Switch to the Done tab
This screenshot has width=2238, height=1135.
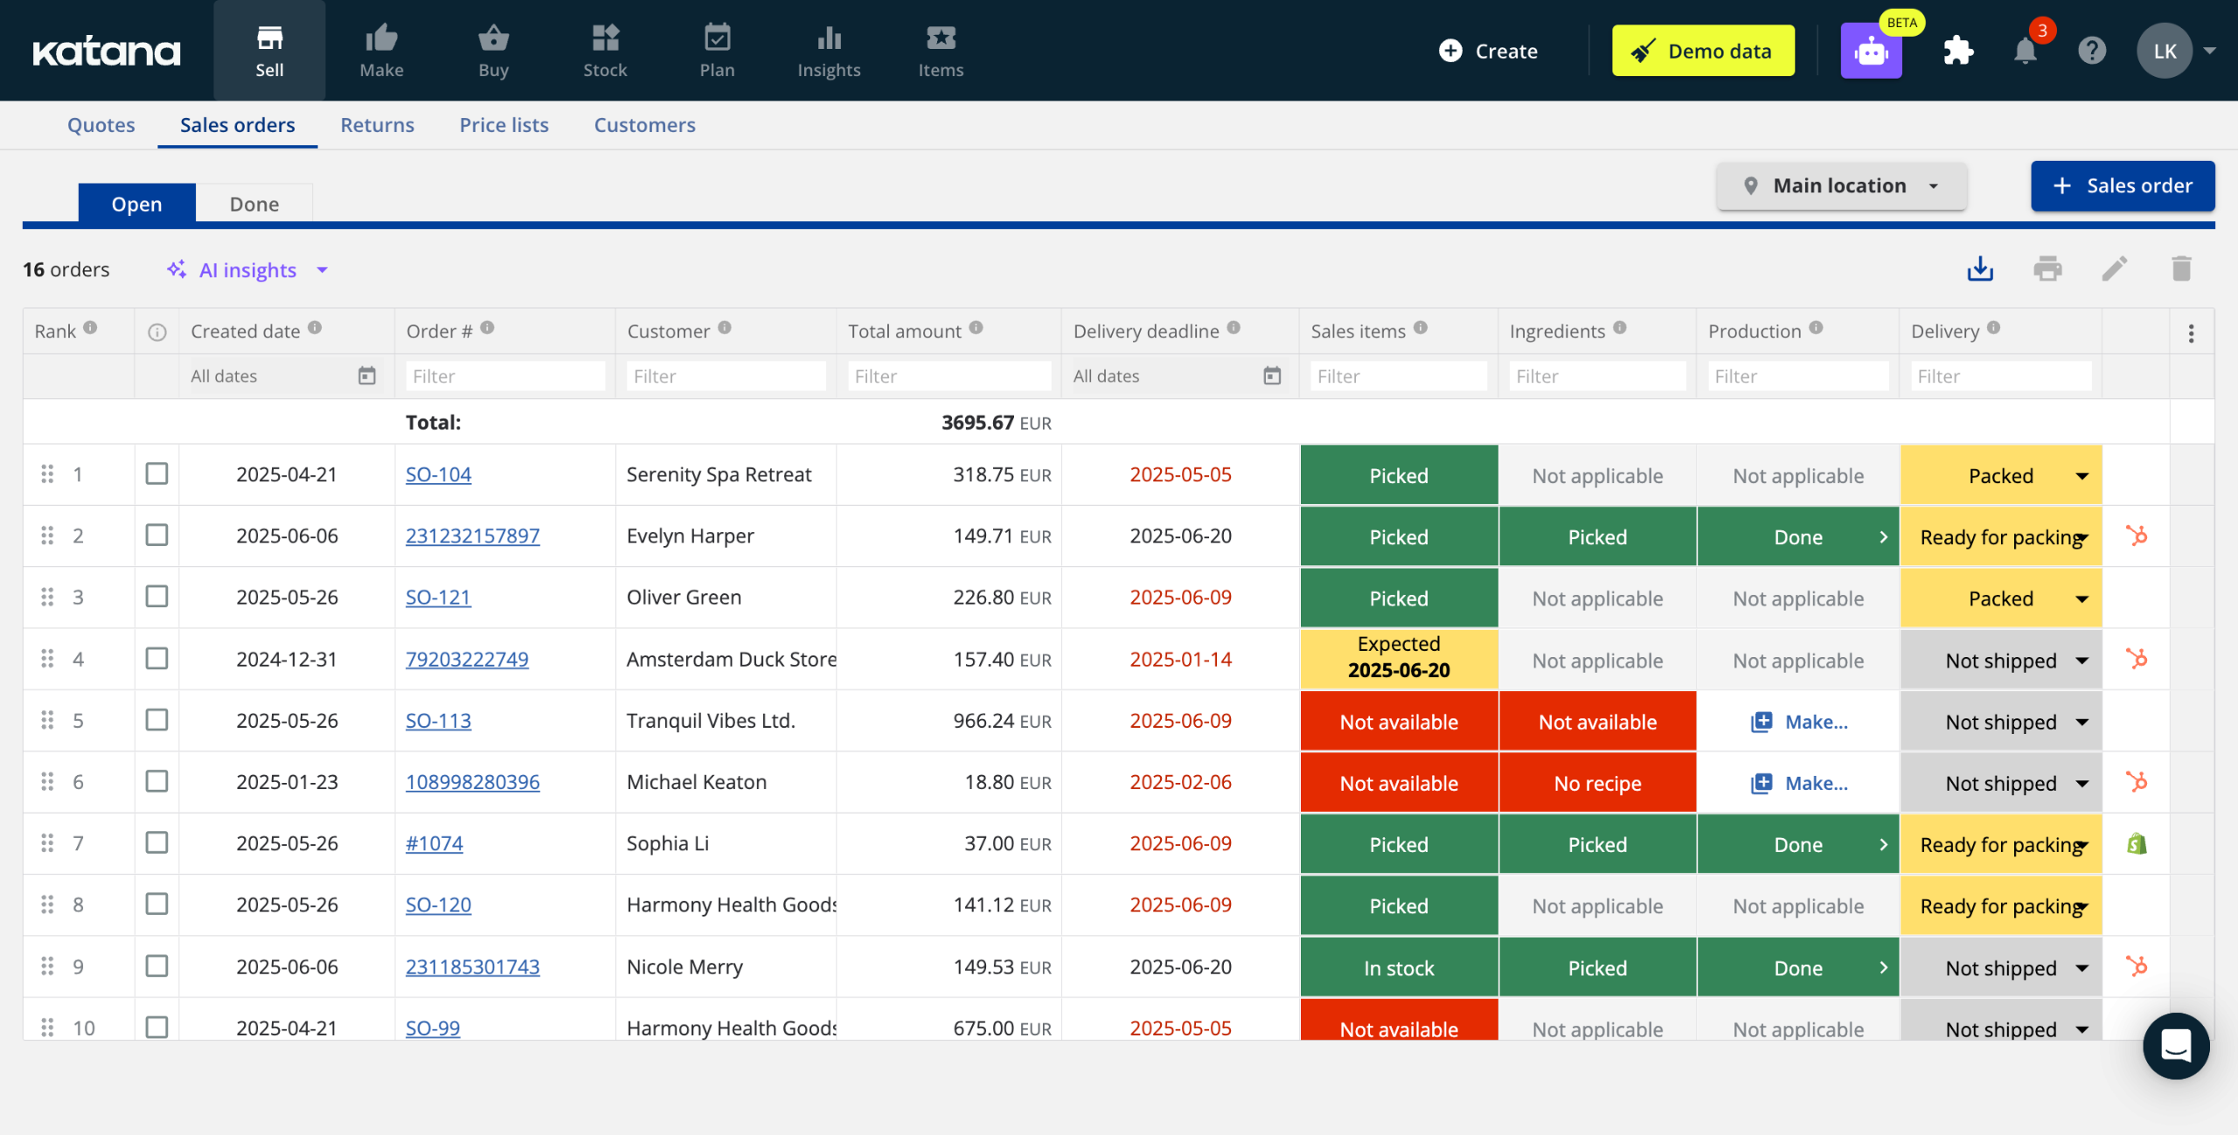point(254,204)
